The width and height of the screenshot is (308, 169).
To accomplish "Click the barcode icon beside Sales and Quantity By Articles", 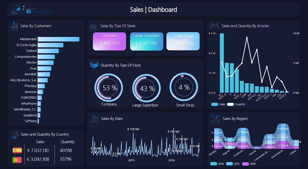I will pyautogui.click(x=214, y=26).
